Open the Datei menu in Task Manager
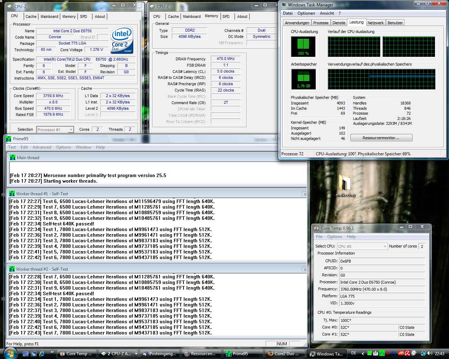The height and width of the screenshot is (359, 449). pyautogui.click(x=288, y=13)
